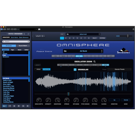Image resolution: width=135 pixels, height=135 pixels.
Task: Switch to the ARP page tab
Action: [111, 56]
